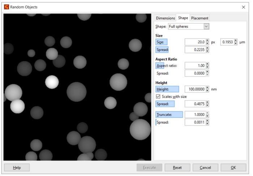Click the Height input field showing 100.00000
This screenshot has width=253, height=176.
195,89
